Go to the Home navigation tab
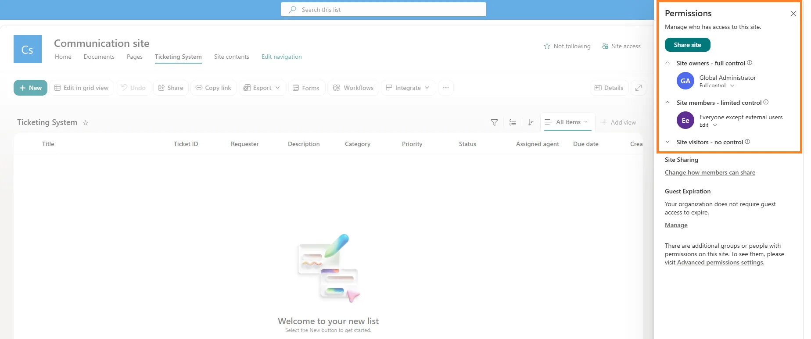Image resolution: width=811 pixels, height=339 pixels. click(63, 57)
